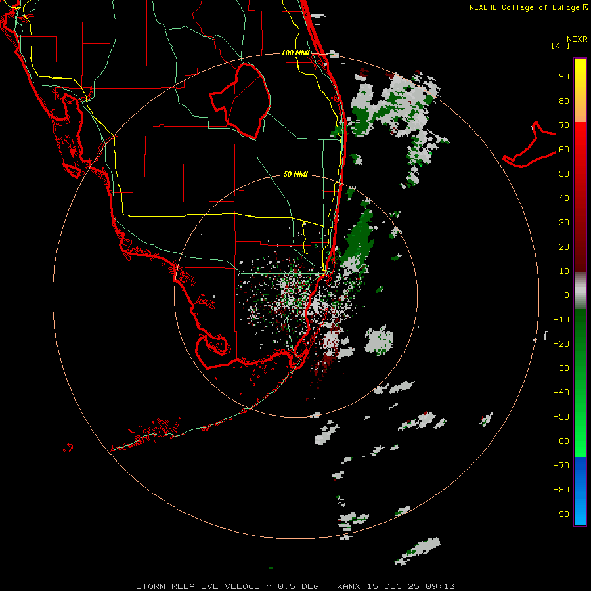Click the -60 value on velocity scale

tap(561, 441)
